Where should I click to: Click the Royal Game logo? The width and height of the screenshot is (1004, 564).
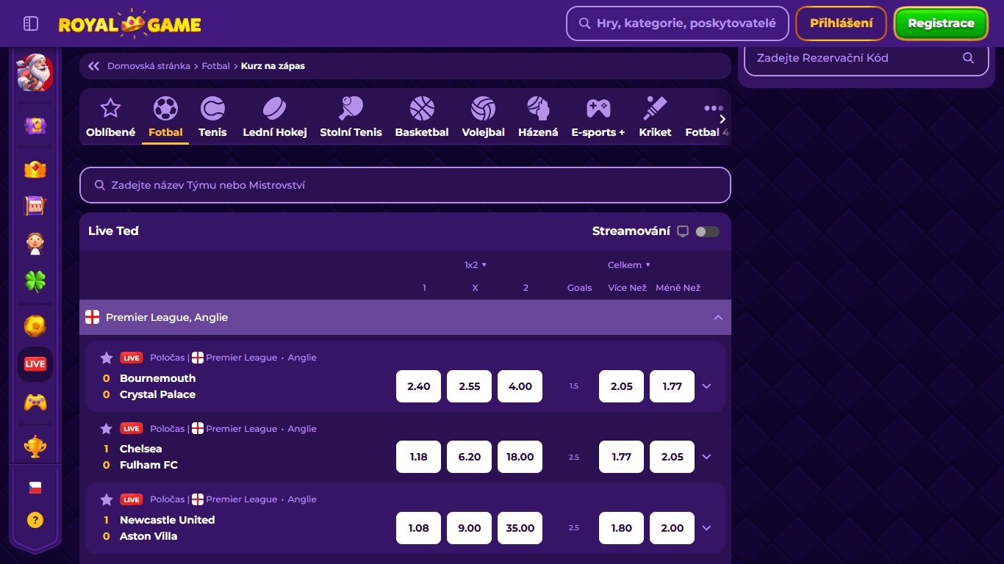130,23
